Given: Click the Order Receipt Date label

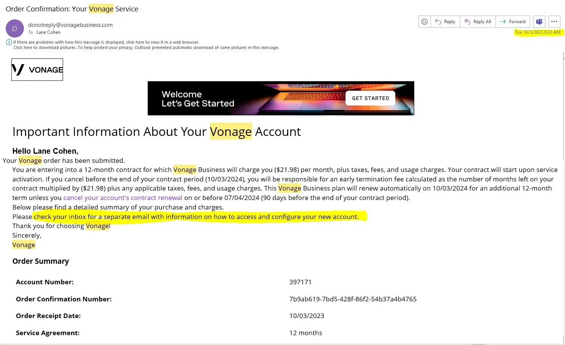Looking at the screenshot, I should [x=48, y=316].
